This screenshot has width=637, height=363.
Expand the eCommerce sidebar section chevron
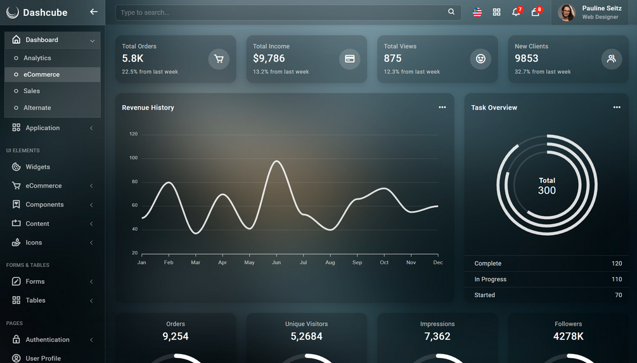pyautogui.click(x=91, y=186)
